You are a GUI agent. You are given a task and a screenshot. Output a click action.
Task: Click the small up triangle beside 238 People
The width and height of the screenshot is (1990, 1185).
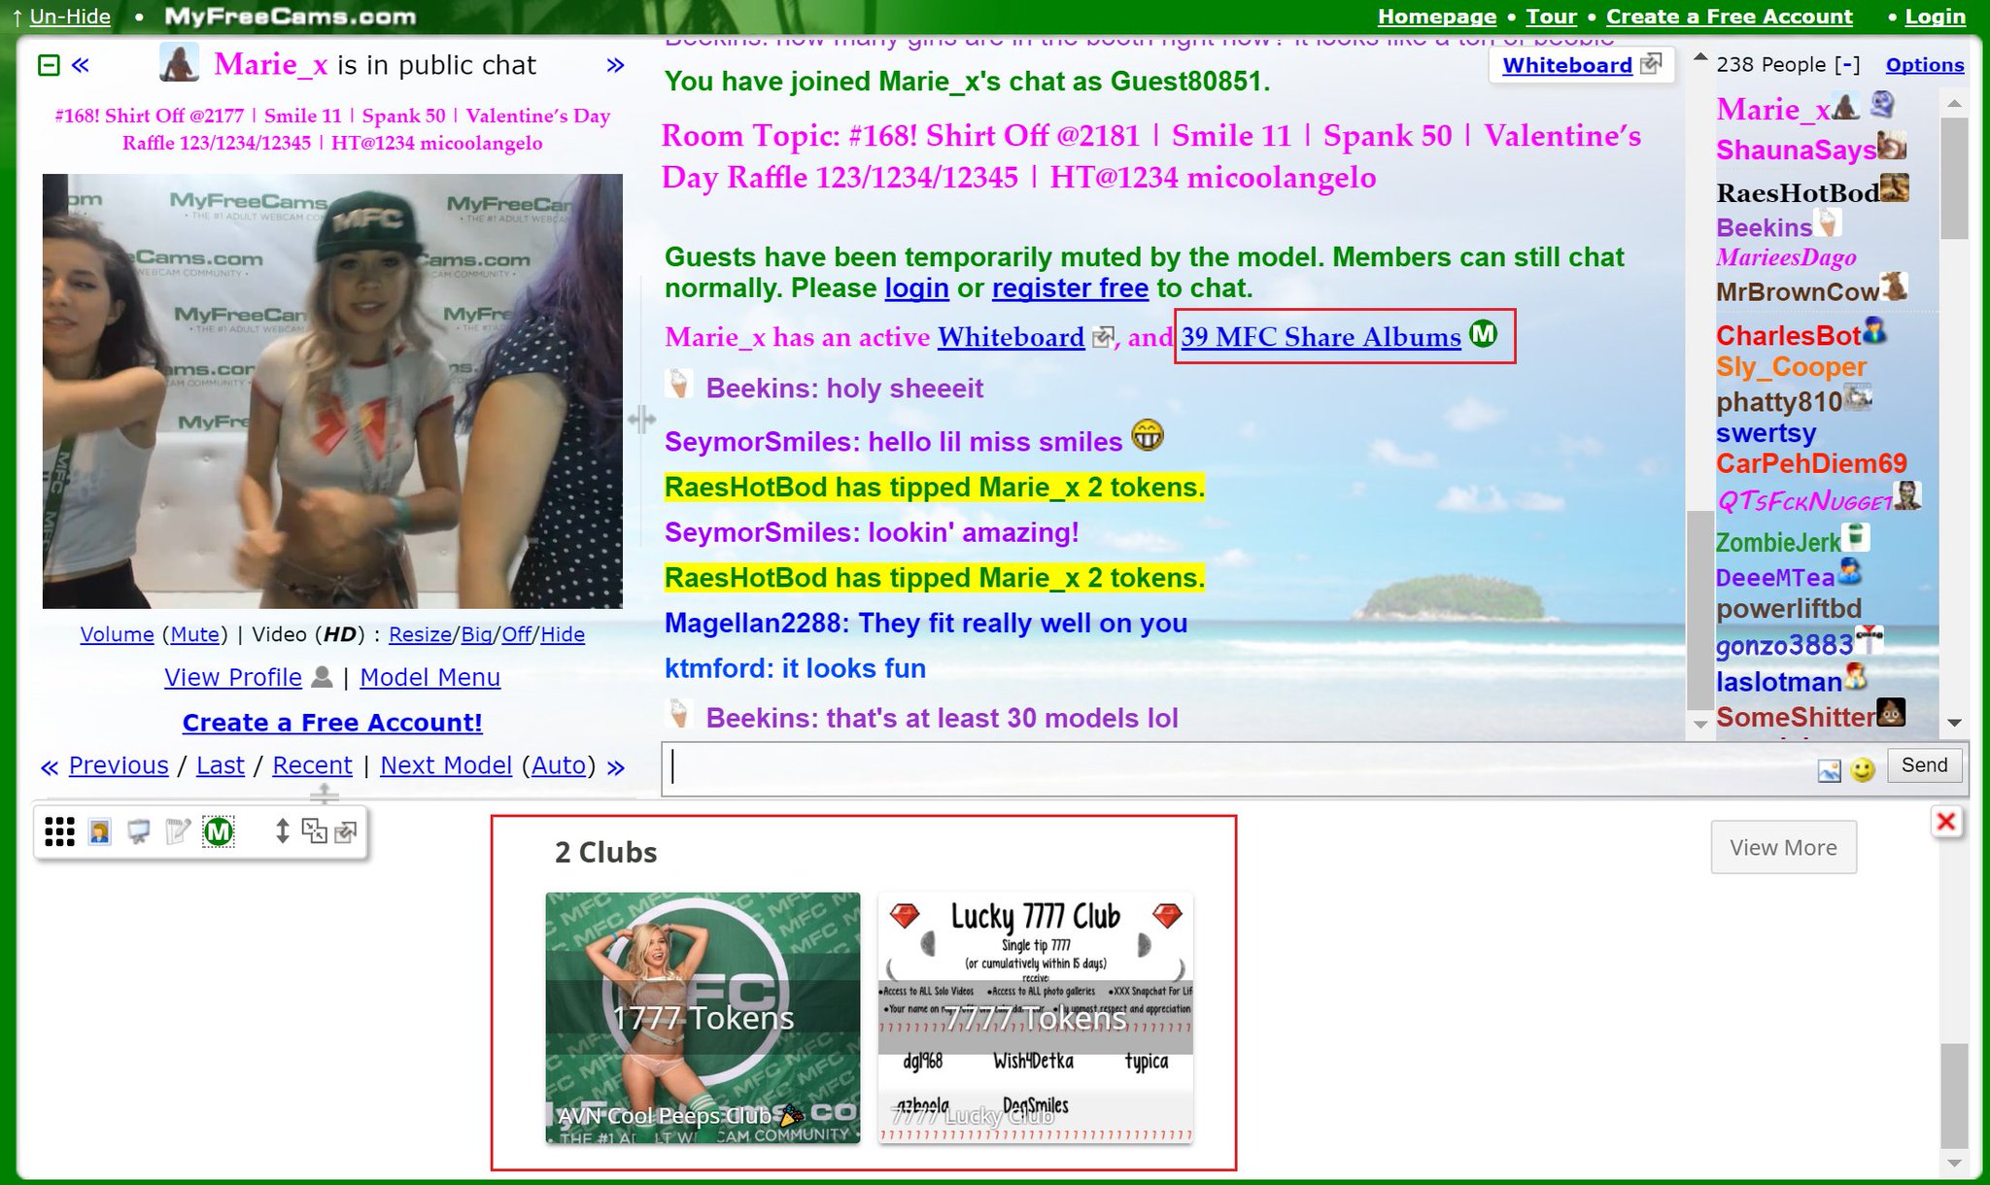pos(1700,57)
